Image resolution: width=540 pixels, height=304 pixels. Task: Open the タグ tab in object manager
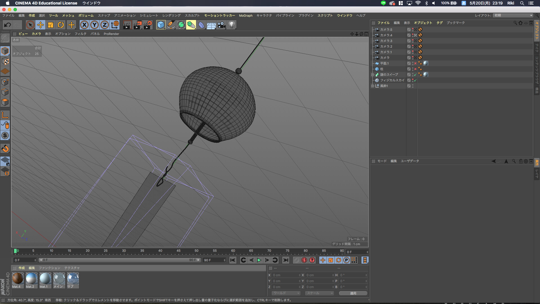(x=439, y=23)
